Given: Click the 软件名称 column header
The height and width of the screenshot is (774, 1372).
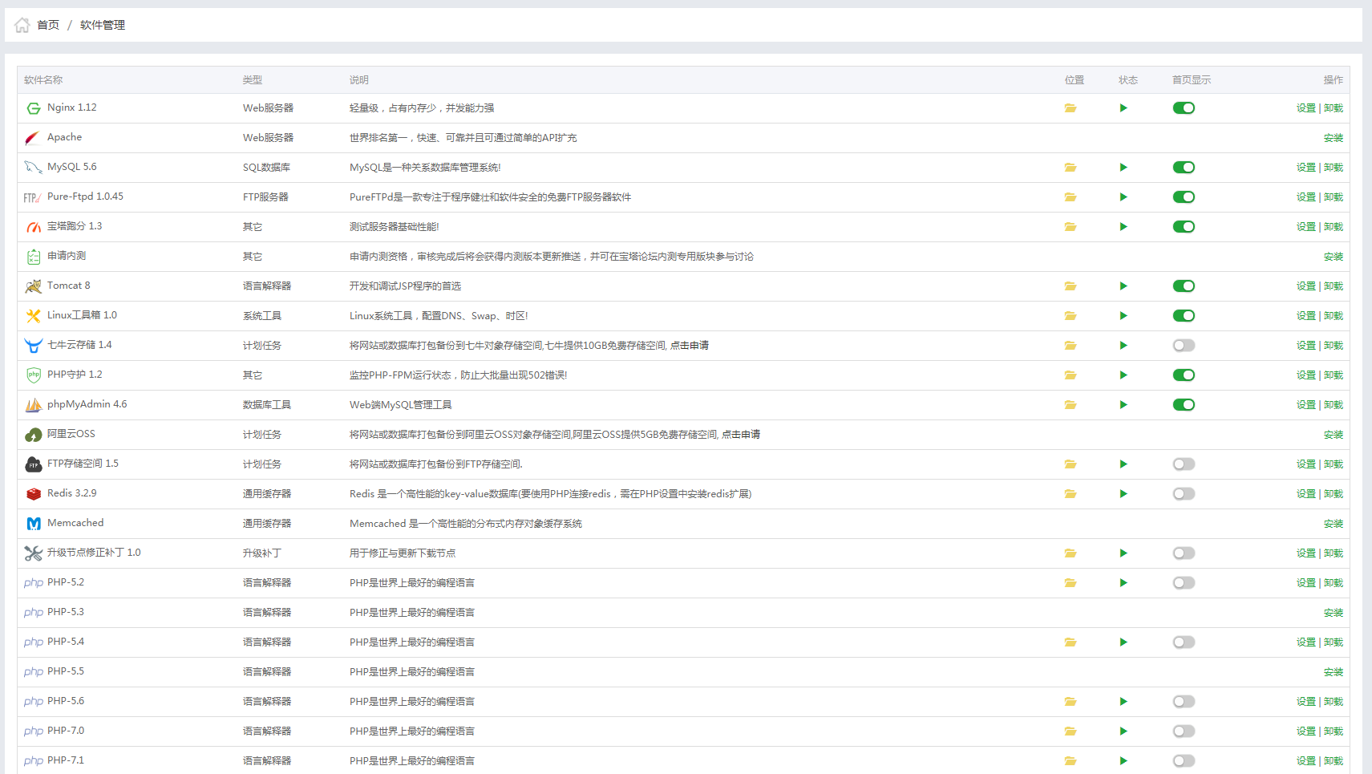Looking at the screenshot, I should (x=43, y=80).
